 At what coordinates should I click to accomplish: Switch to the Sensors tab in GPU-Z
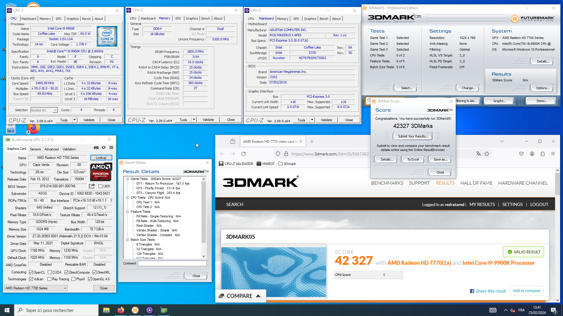pyautogui.click(x=35, y=149)
